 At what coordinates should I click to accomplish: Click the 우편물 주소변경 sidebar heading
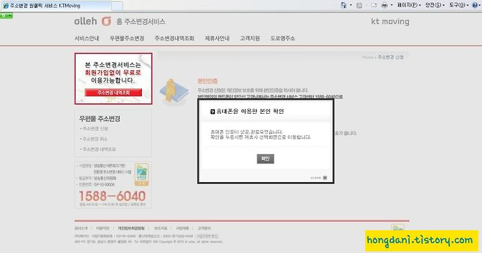click(100, 118)
